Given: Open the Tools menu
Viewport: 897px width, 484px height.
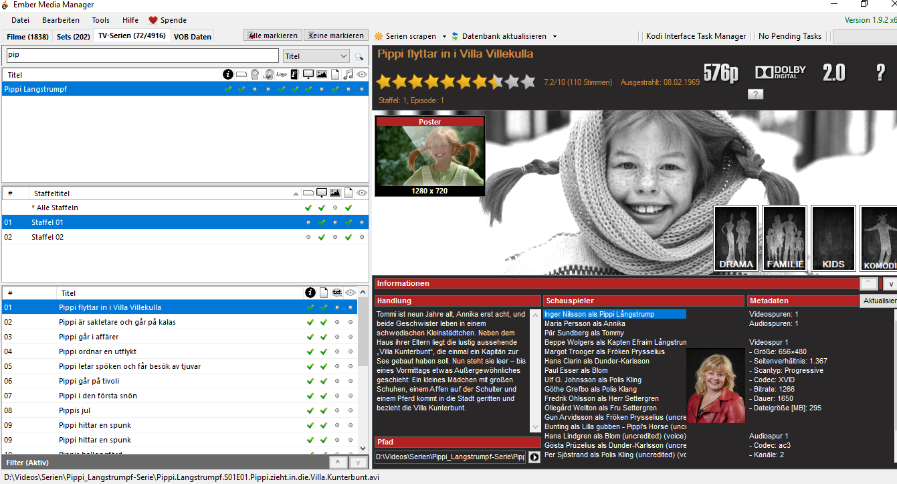Looking at the screenshot, I should [101, 20].
